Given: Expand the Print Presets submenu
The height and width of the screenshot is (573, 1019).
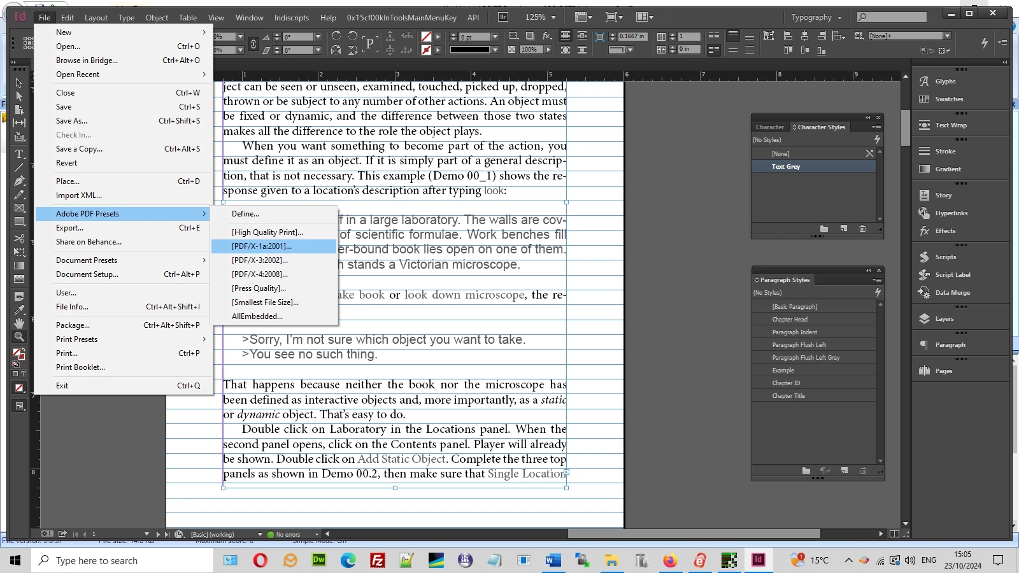Looking at the screenshot, I should (x=124, y=339).
